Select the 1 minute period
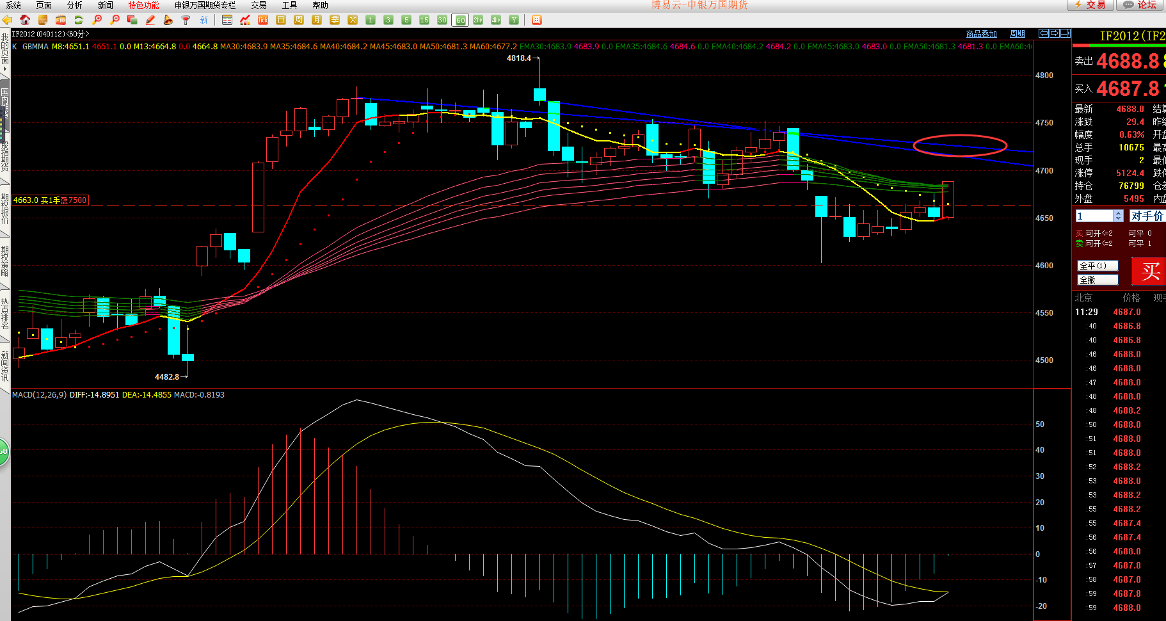Image resolution: width=1166 pixels, height=621 pixels. (371, 20)
